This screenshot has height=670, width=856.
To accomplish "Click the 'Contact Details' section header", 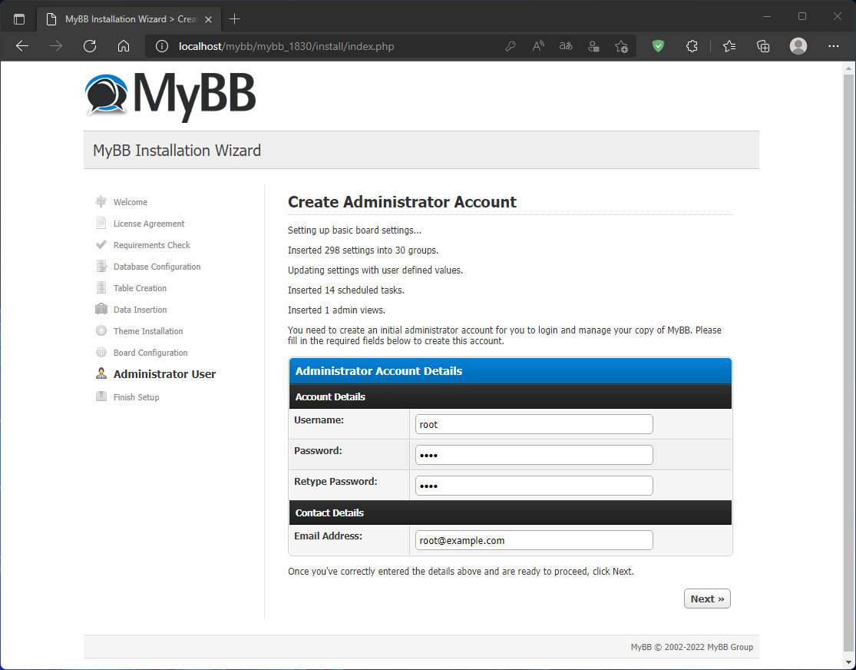I will coord(510,512).
